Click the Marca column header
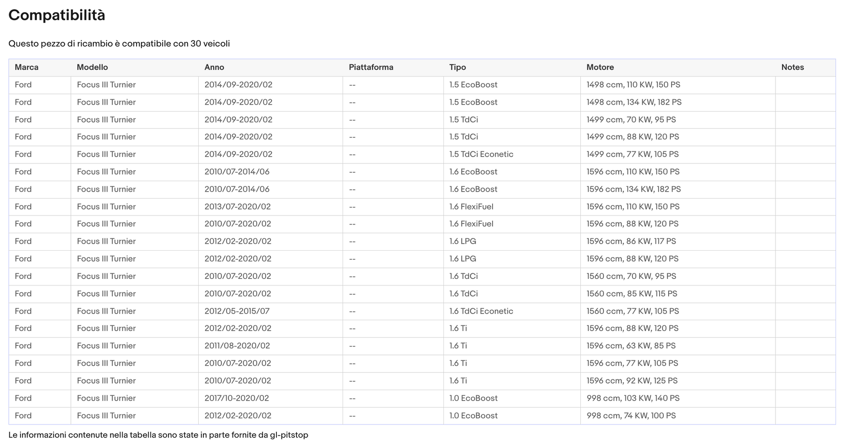Screen dimensions: 846x444 point(27,67)
